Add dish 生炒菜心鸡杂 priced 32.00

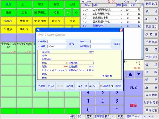(x=8, y=47)
